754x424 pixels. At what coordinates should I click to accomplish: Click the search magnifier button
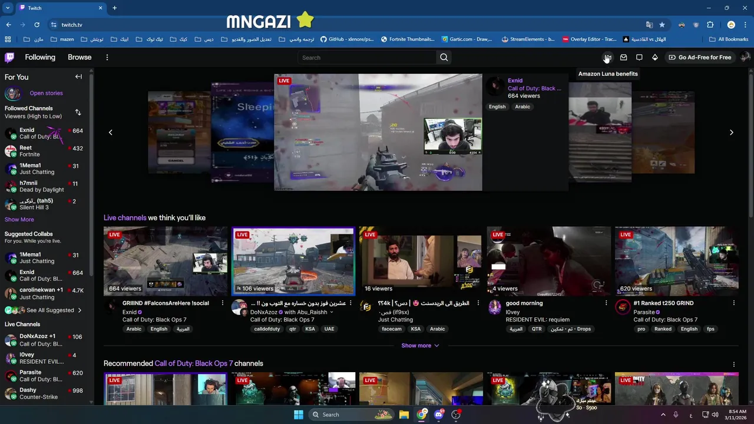[444, 57]
